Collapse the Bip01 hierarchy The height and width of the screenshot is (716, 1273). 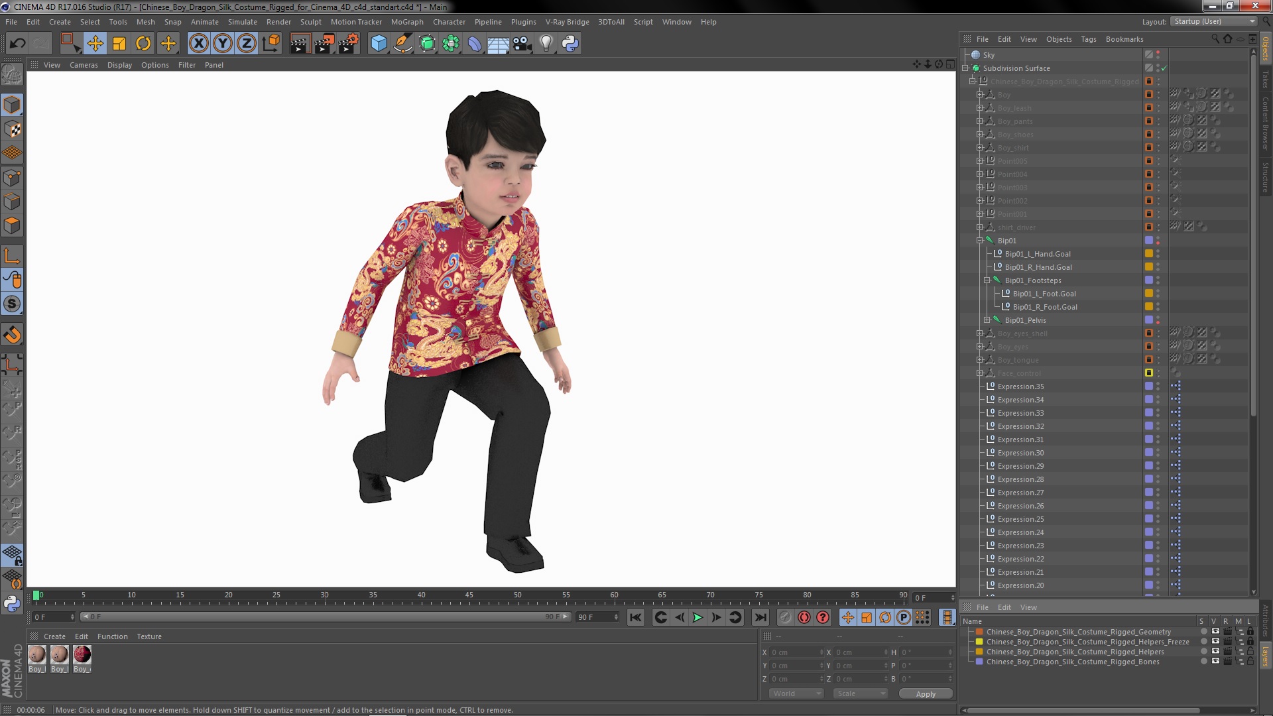pos(980,241)
